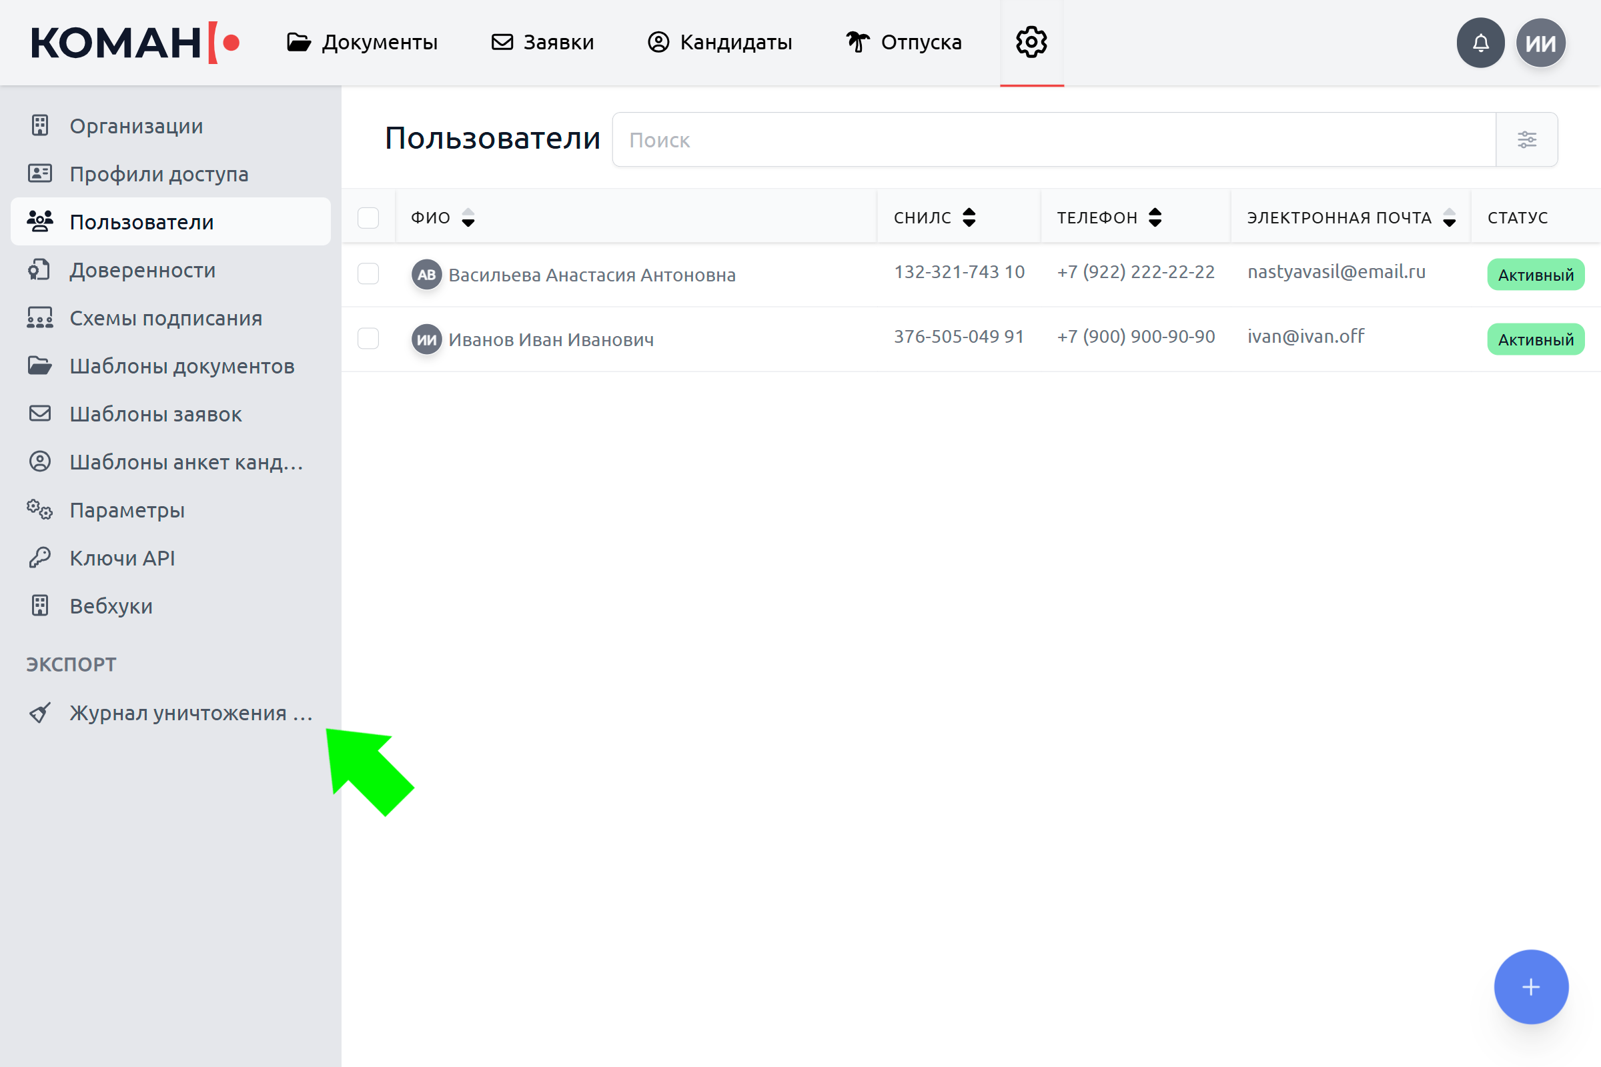
Task: Switch to the Отпуска section
Action: 903,42
